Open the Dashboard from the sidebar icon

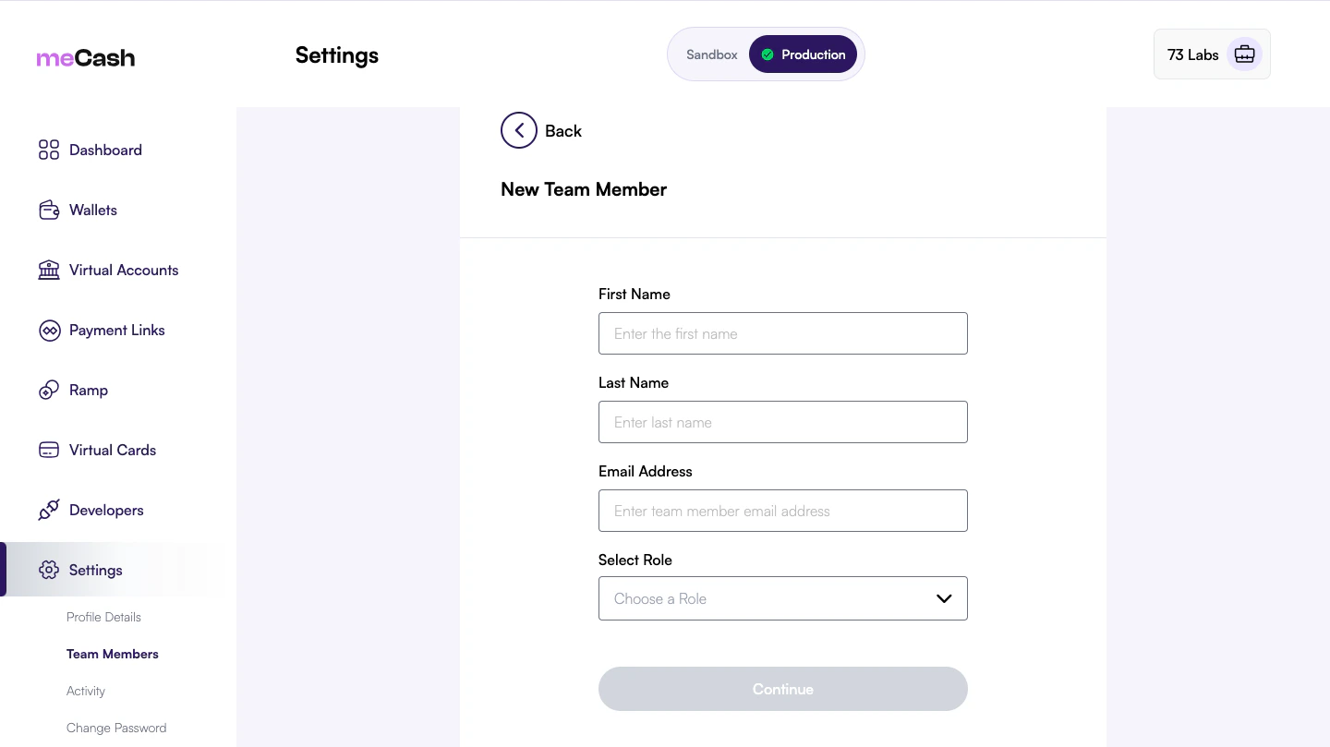[49, 150]
